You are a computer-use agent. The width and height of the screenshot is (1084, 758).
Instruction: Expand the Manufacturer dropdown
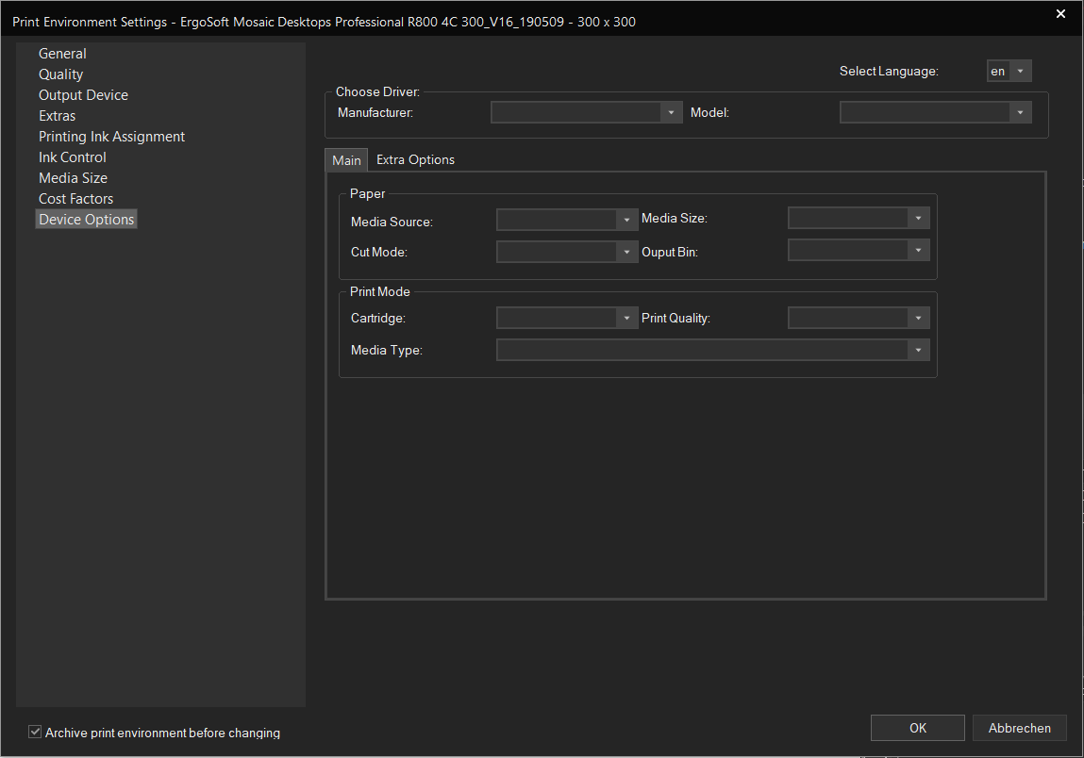(587, 112)
